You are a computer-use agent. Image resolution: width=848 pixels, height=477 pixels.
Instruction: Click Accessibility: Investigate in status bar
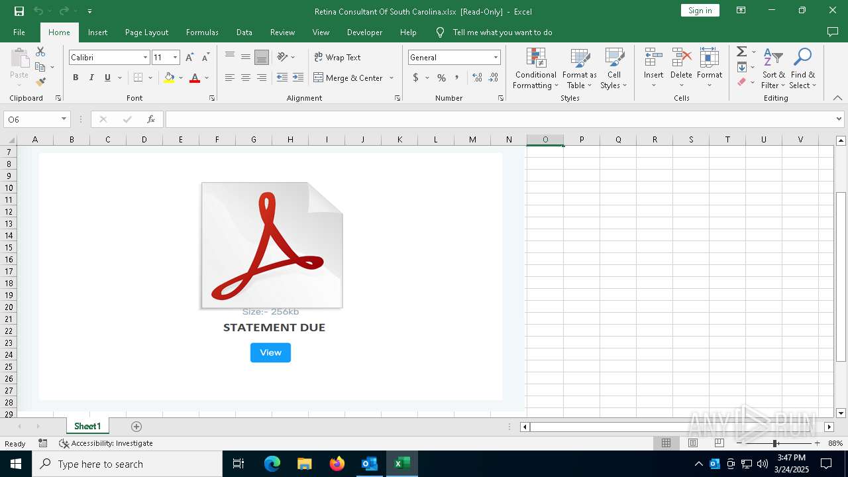click(106, 443)
